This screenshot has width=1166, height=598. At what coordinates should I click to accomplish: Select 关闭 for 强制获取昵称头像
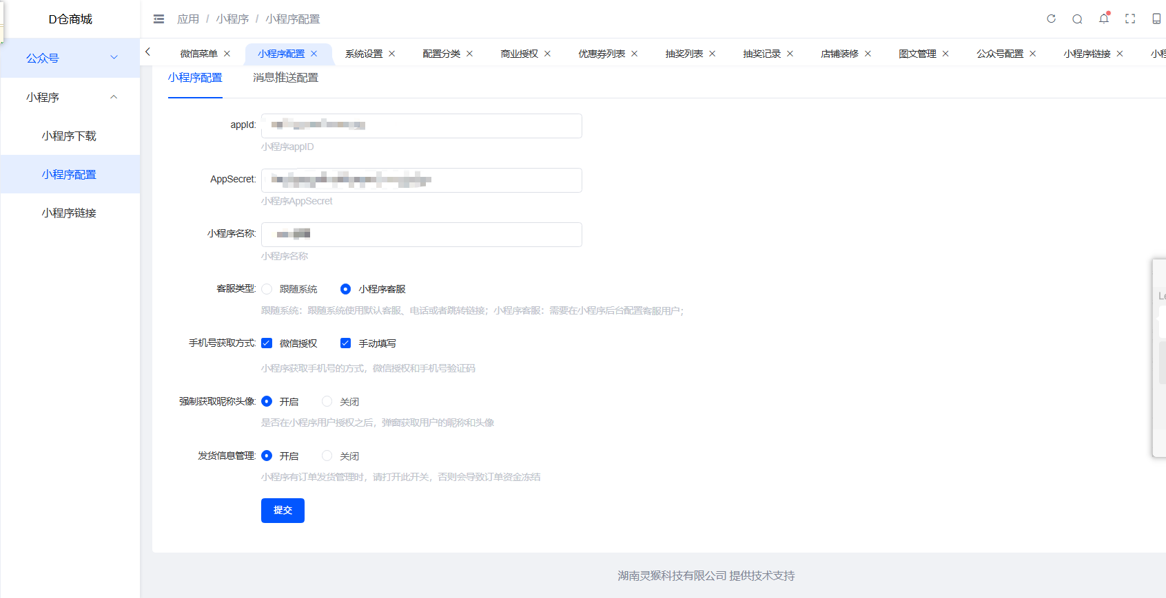[x=327, y=402]
